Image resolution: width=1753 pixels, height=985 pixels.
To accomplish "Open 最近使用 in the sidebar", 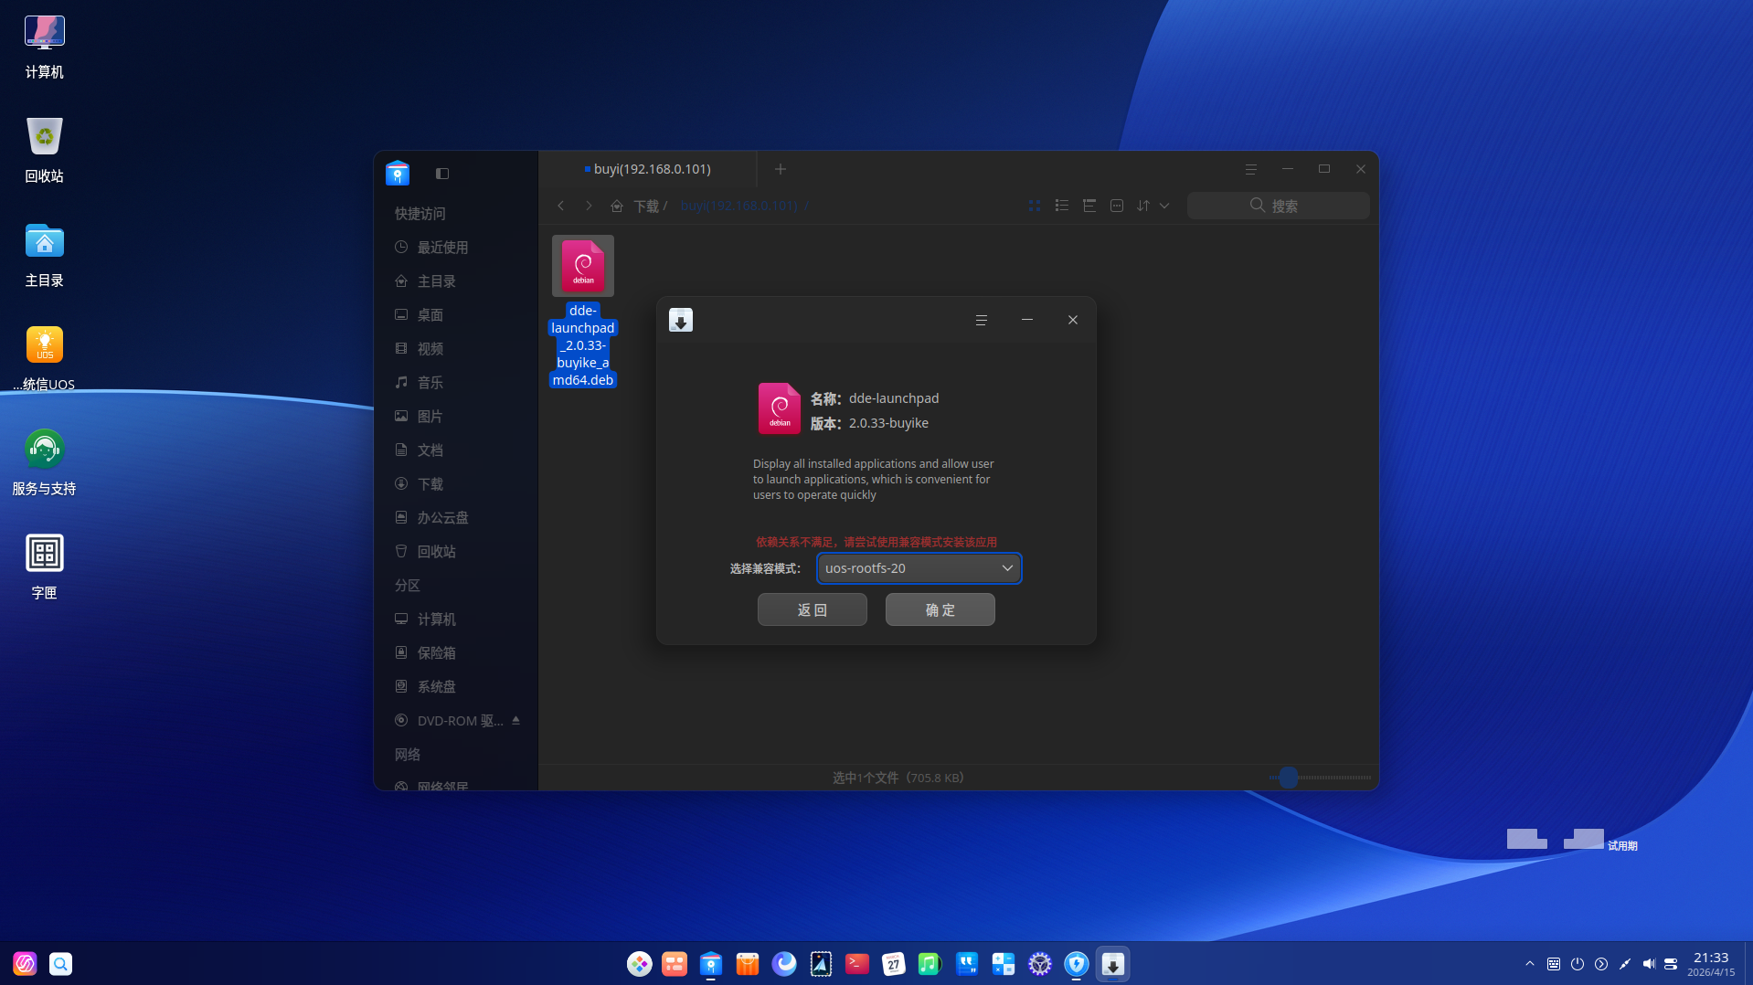I will [x=455, y=248].
